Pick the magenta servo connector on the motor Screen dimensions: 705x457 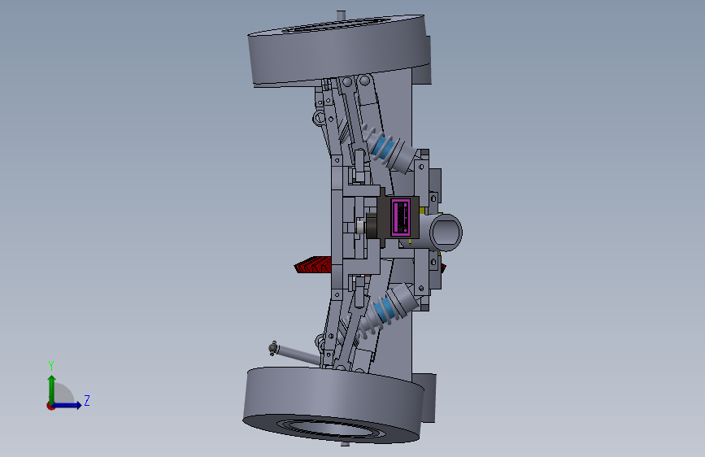(x=401, y=217)
